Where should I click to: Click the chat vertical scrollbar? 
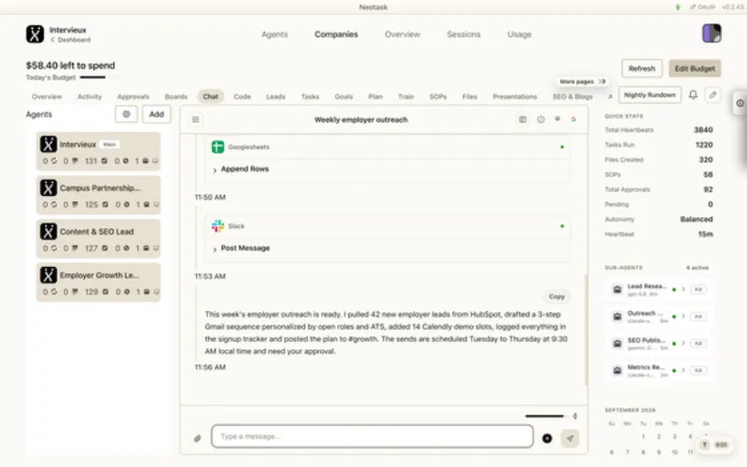click(585, 331)
